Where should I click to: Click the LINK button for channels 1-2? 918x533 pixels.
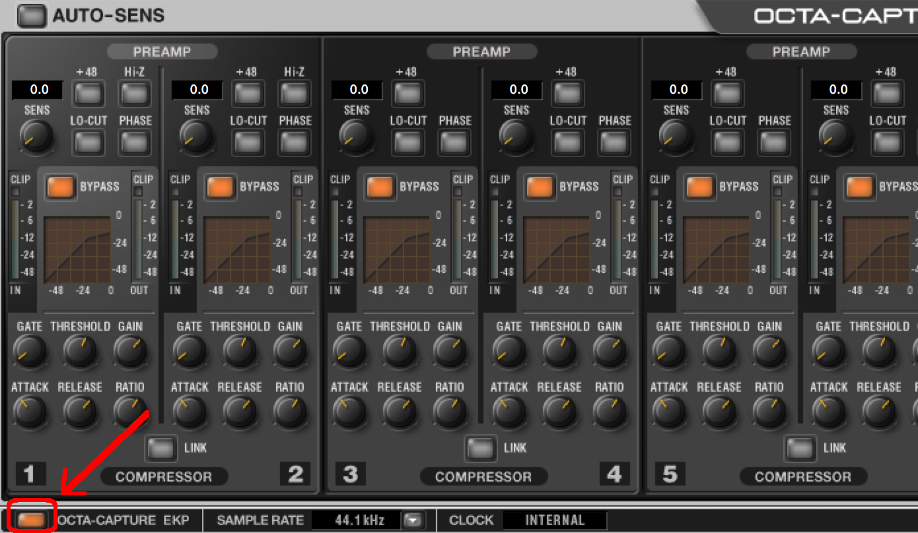pos(161,449)
